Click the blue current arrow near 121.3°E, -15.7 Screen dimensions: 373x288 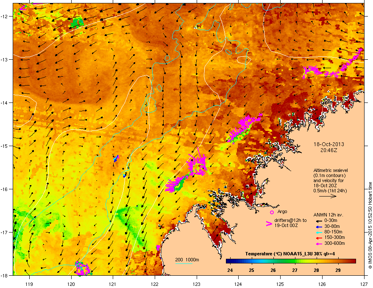tap(125, 176)
